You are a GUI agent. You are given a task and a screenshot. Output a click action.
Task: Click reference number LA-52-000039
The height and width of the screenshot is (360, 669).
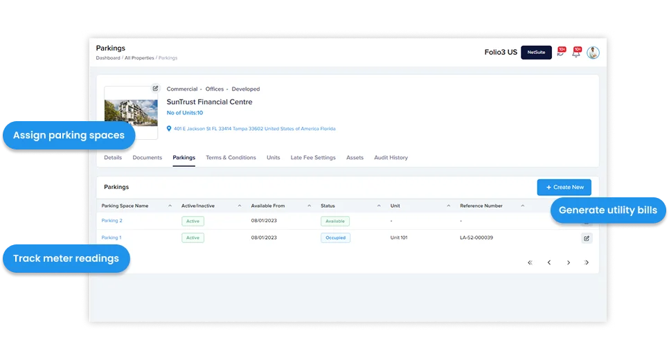click(x=476, y=237)
